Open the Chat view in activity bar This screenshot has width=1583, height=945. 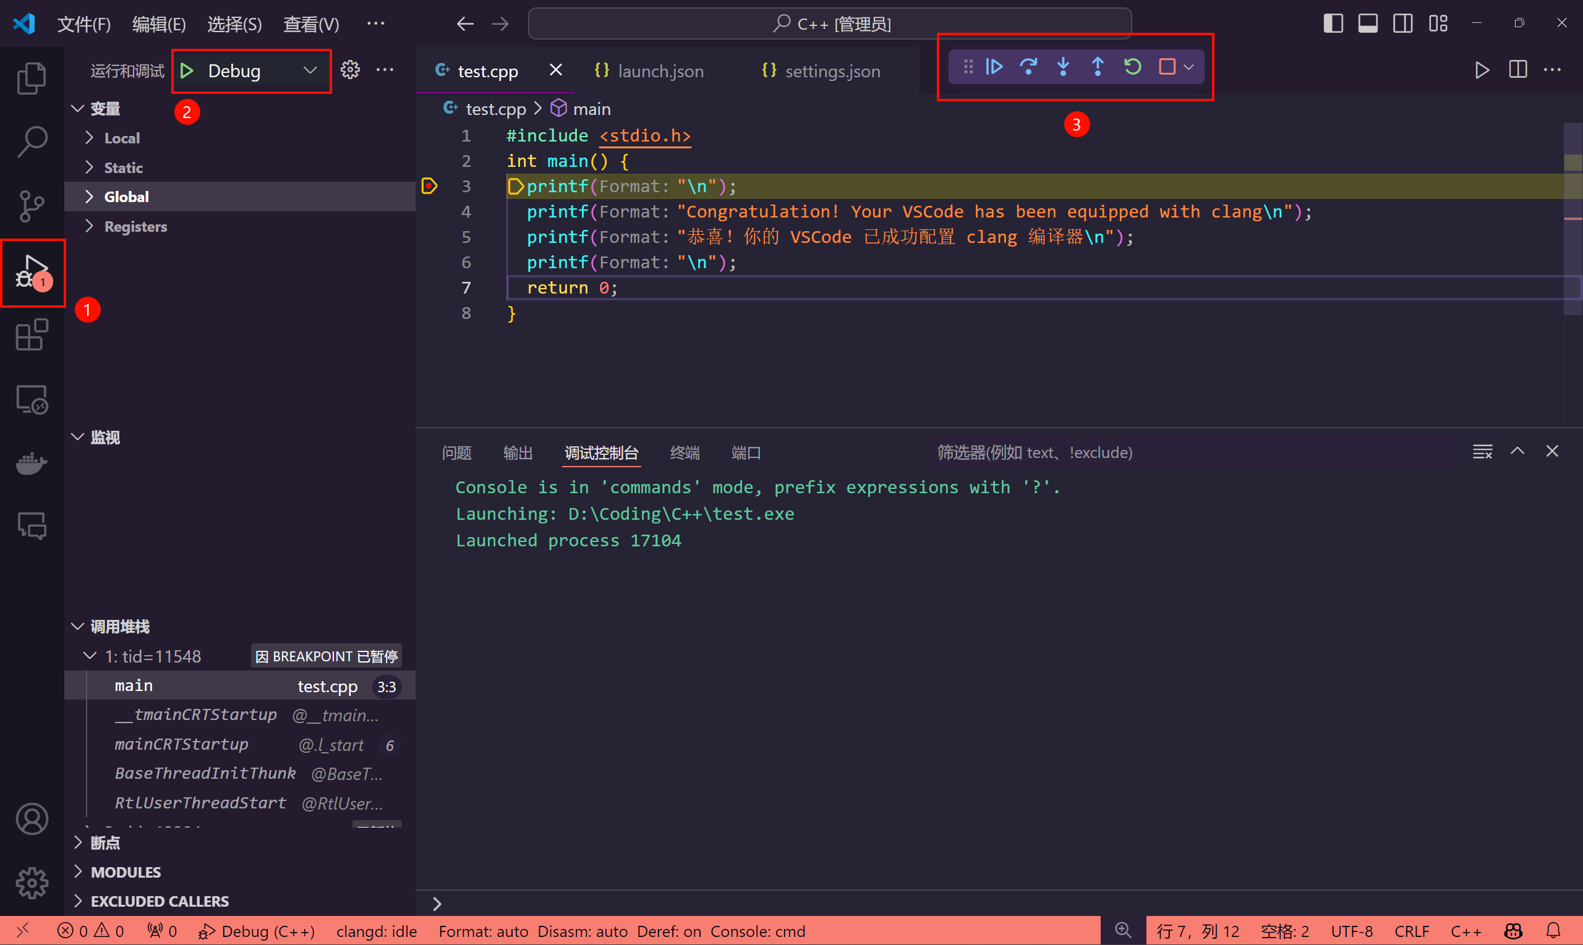pyautogui.click(x=32, y=527)
